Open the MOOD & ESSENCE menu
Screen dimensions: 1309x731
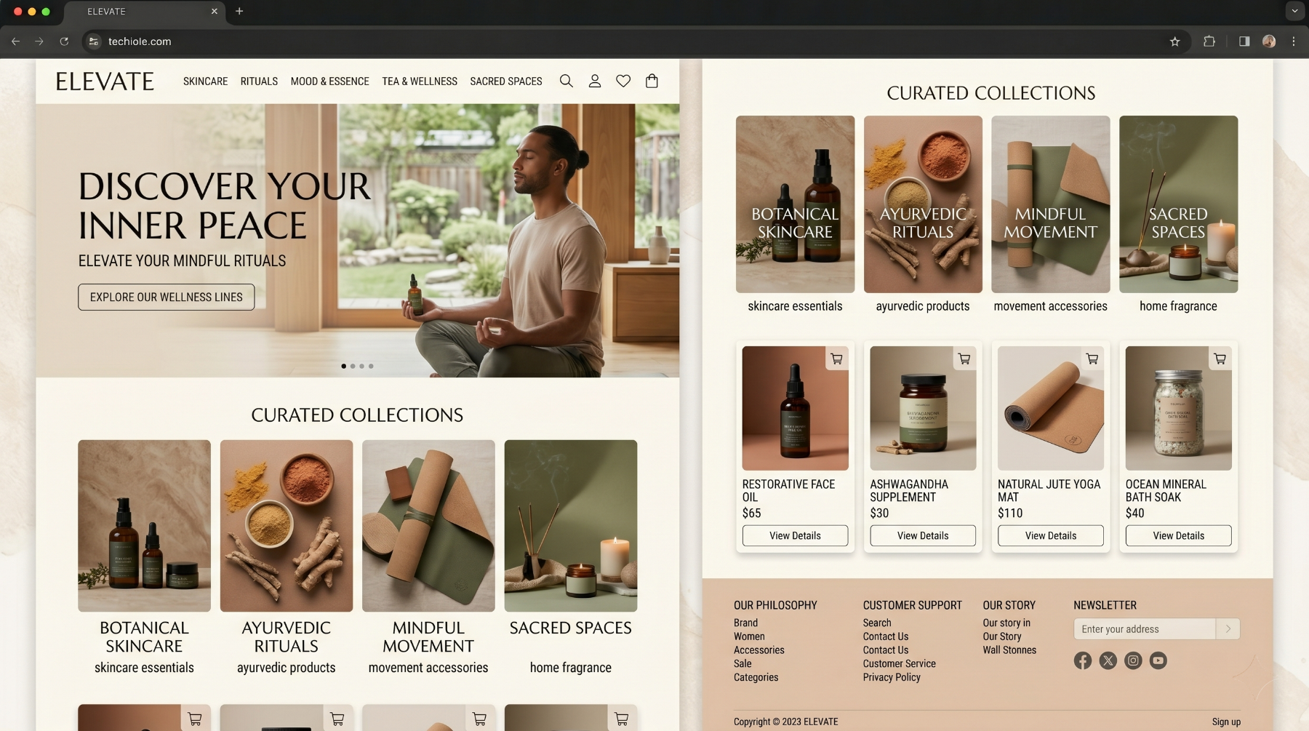coord(329,81)
